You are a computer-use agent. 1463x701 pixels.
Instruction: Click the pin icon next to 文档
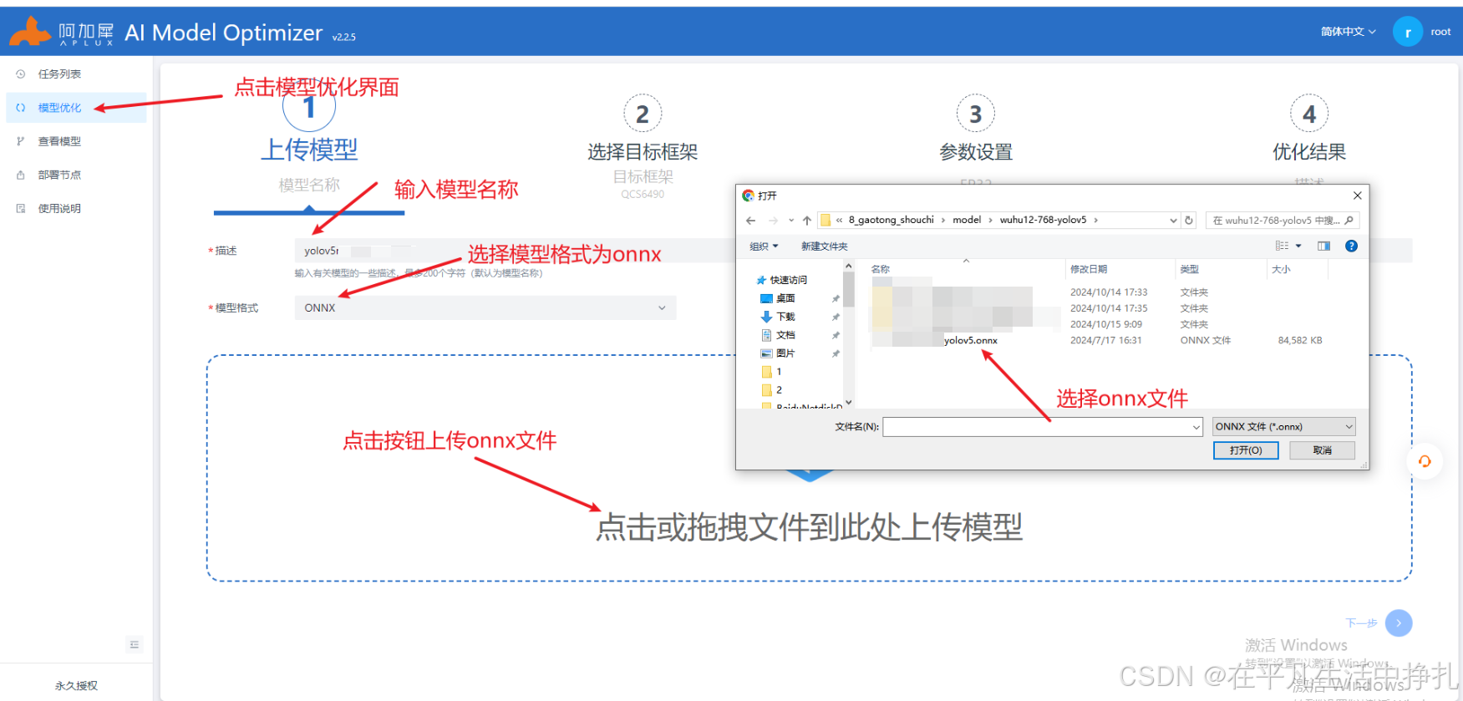[x=836, y=336]
